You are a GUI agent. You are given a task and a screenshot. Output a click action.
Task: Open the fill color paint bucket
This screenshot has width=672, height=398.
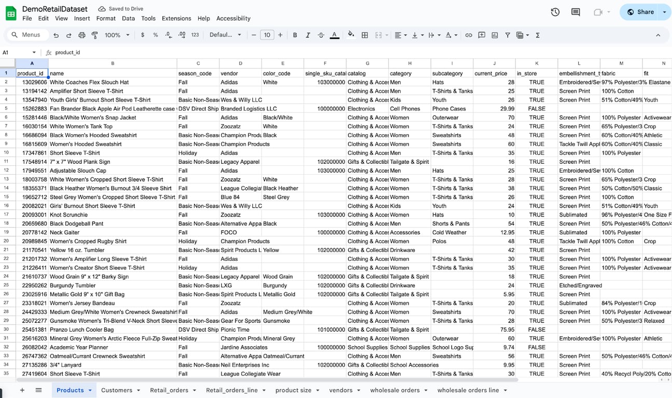click(351, 35)
